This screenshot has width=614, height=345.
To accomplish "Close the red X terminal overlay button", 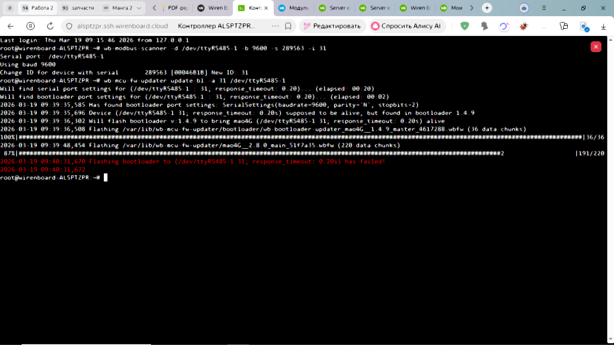I will [x=596, y=47].
